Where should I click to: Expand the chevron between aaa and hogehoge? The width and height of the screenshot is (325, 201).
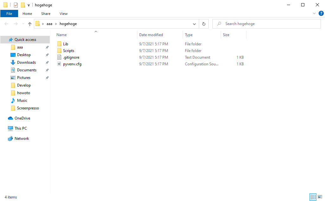tap(56, 24)
